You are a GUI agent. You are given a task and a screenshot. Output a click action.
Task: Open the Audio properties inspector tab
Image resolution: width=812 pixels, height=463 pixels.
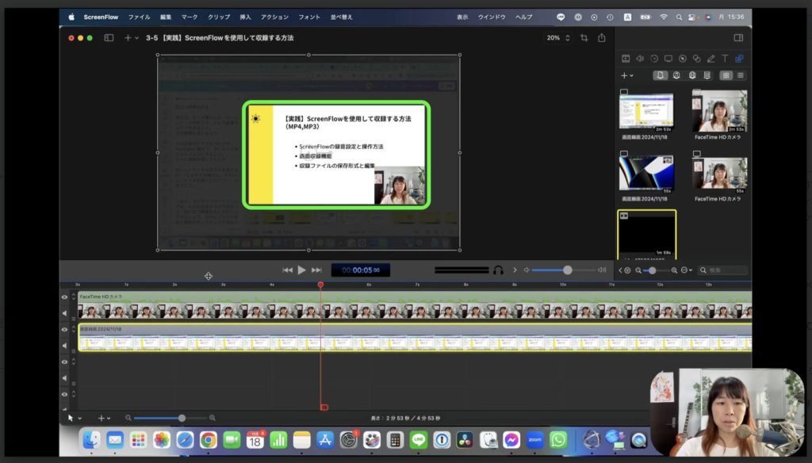(x=640, y=59)
